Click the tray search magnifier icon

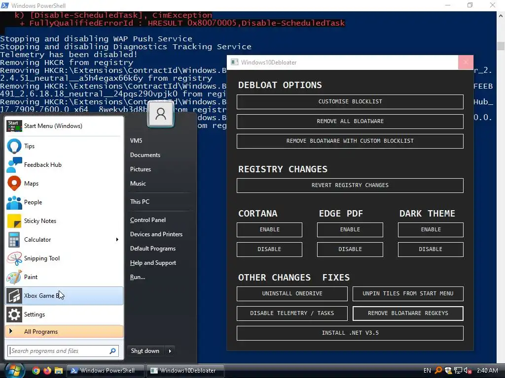point(438,371)
